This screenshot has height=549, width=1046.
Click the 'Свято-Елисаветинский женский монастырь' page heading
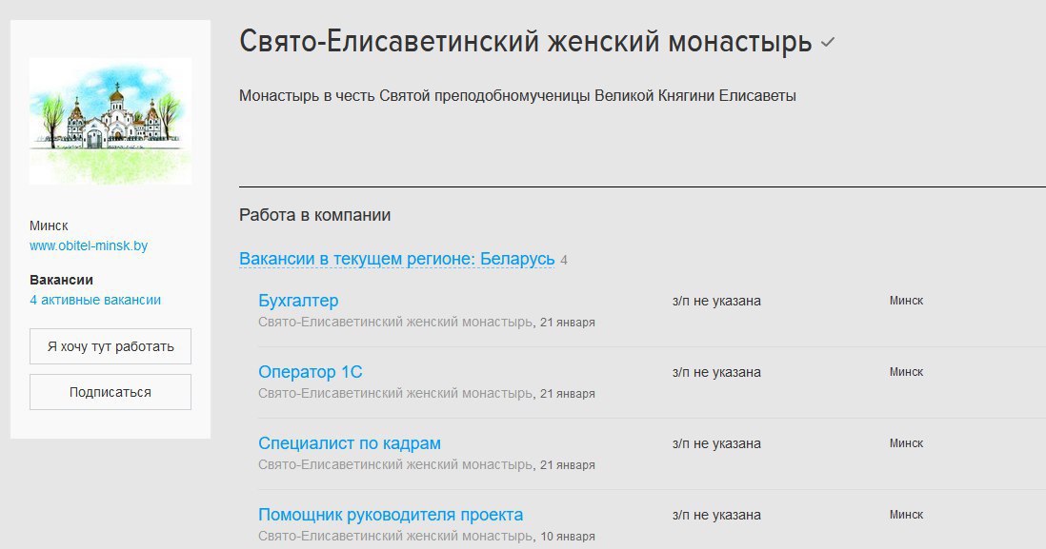pyautogui.click(x=526, y=41)
